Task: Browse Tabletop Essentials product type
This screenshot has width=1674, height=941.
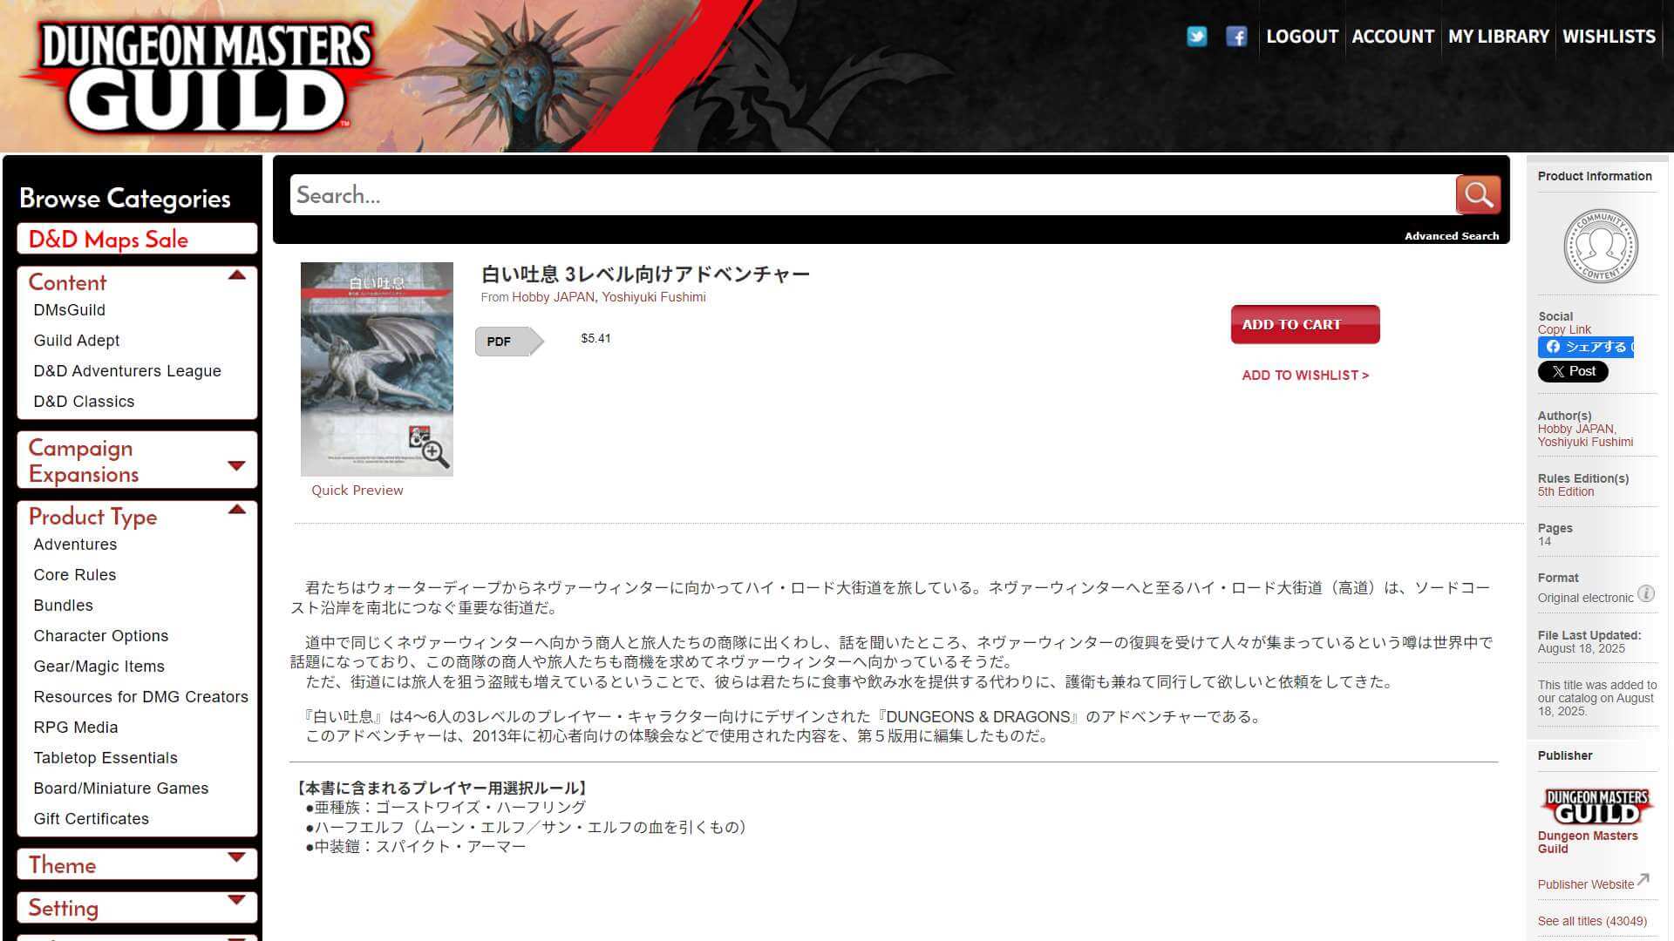Action: coord(105,758)
